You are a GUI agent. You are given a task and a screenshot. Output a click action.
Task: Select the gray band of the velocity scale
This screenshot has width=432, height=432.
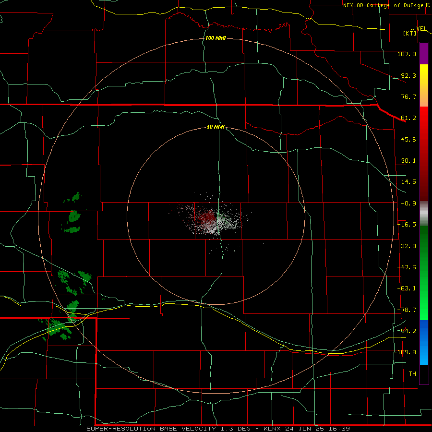click(x=424, y=214)
